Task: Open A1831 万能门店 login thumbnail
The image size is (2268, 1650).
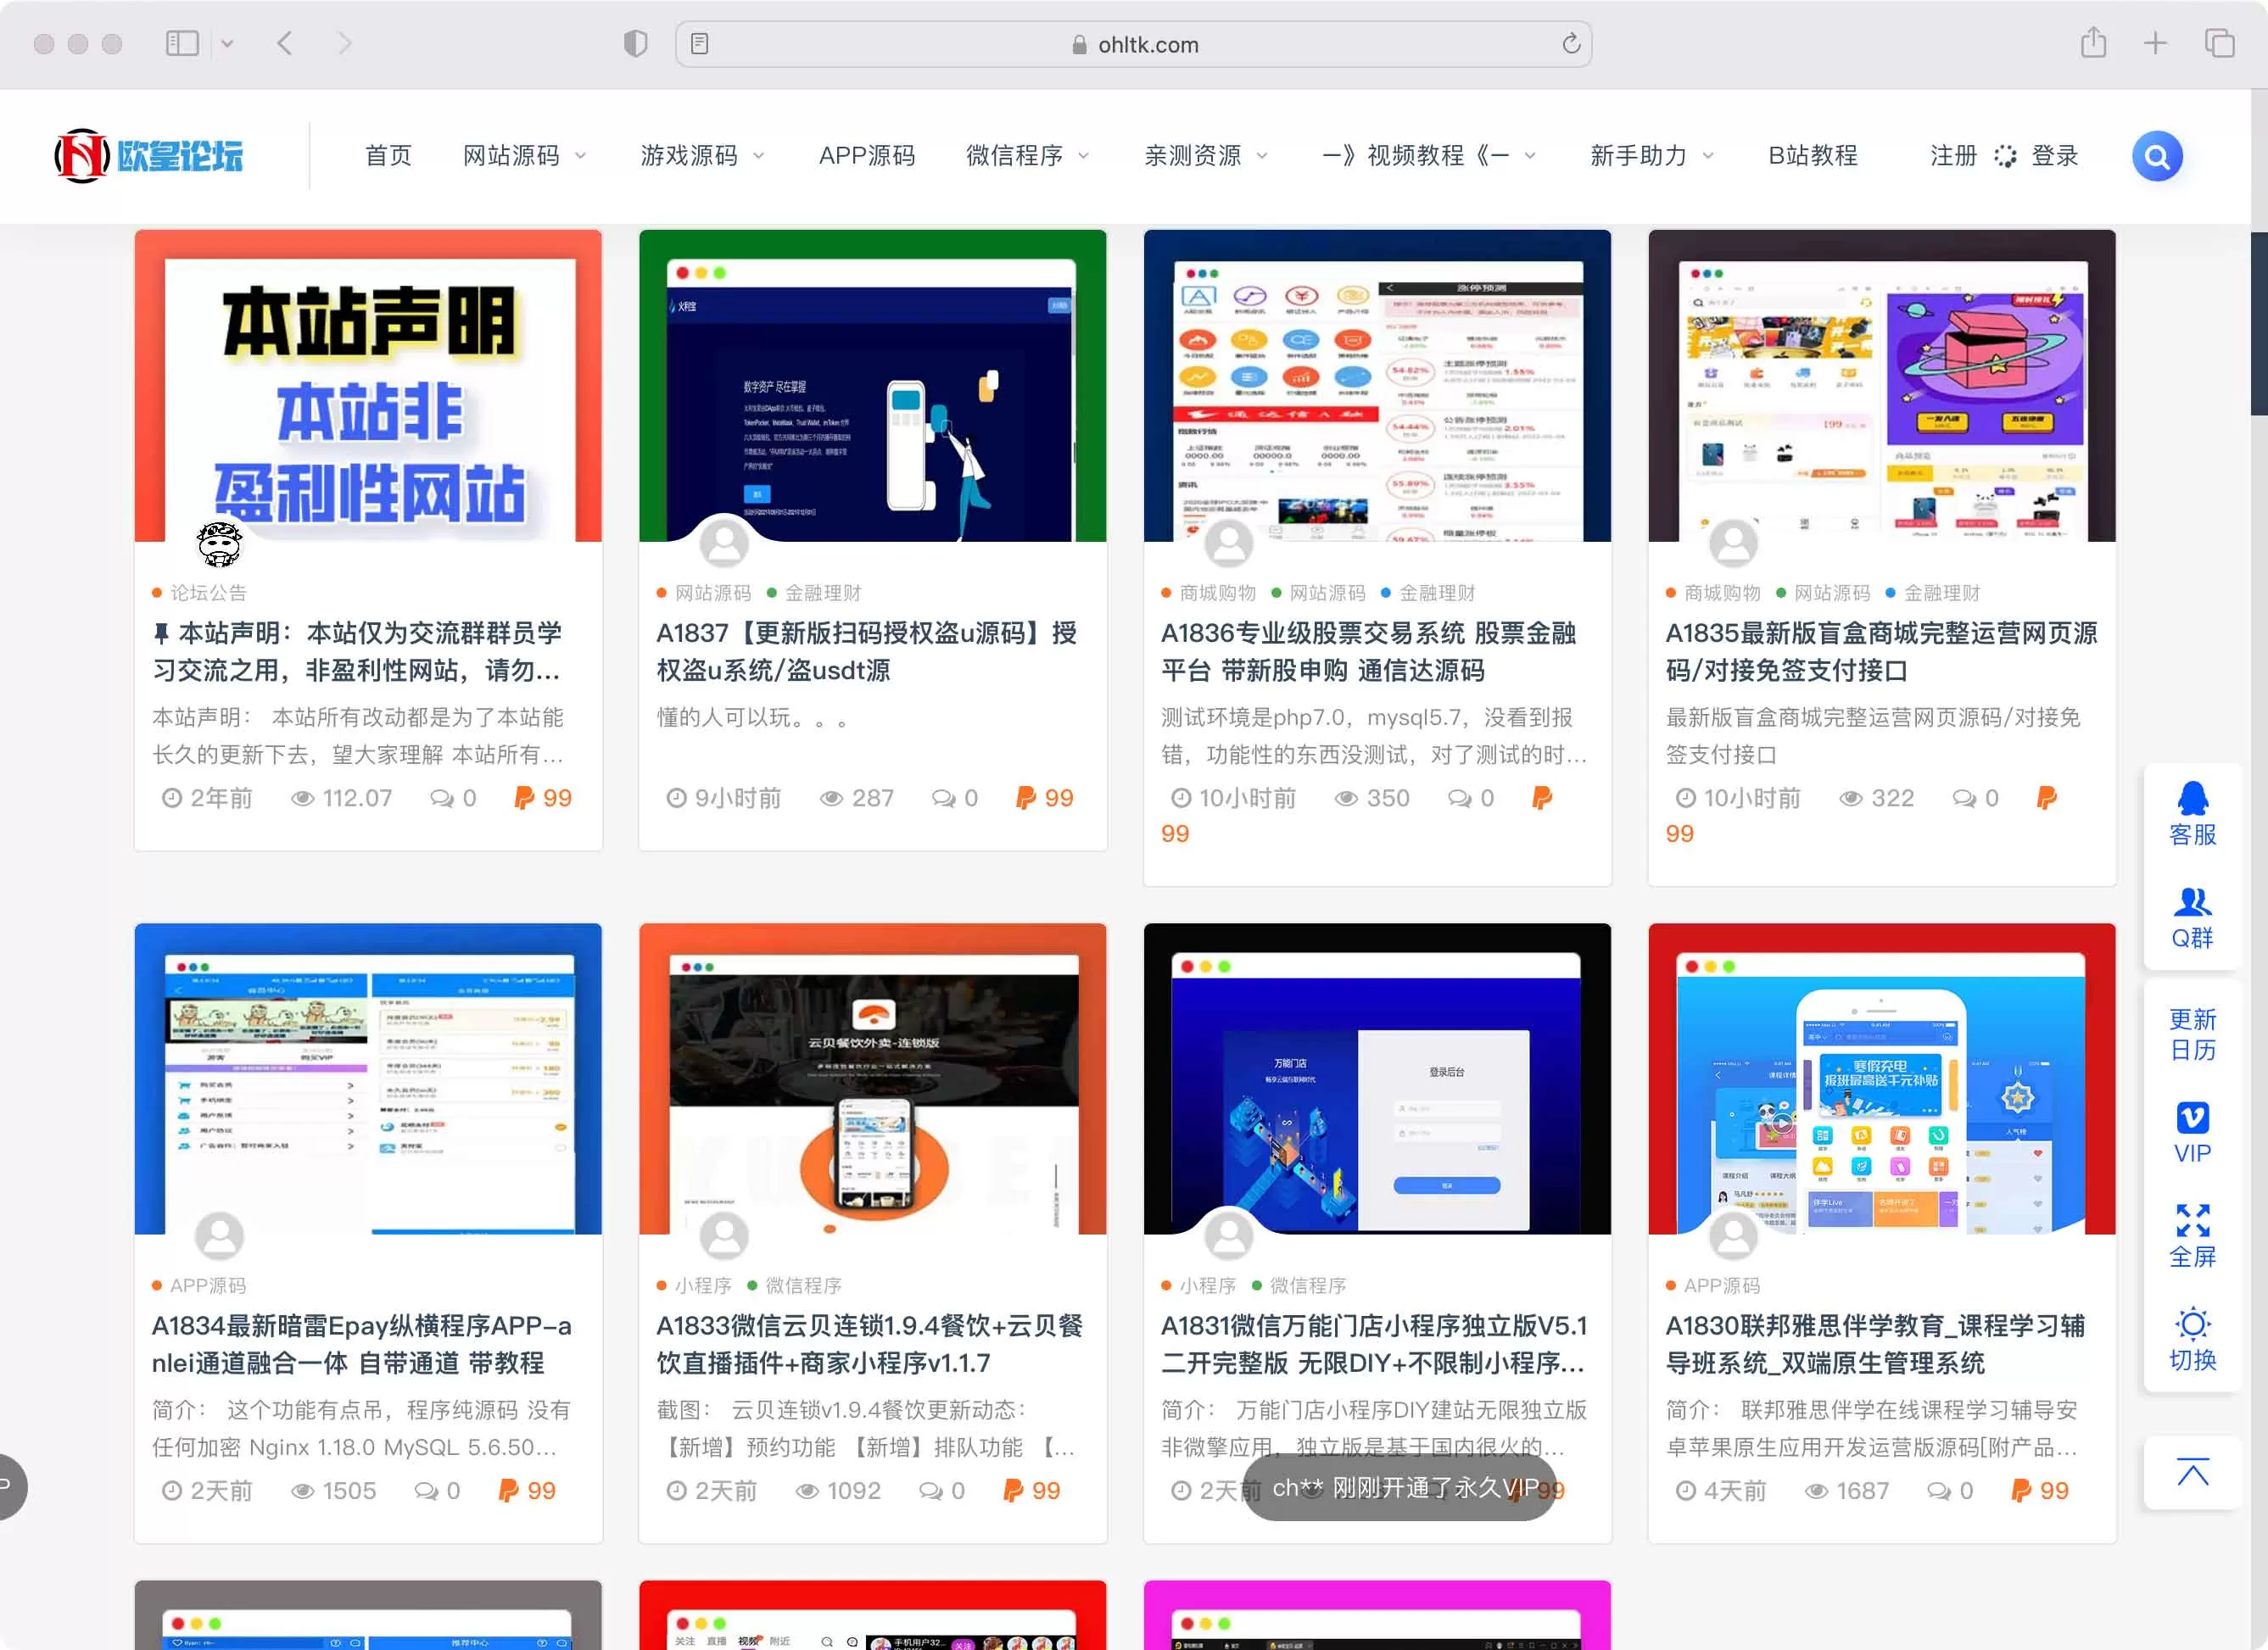Action: pyautogui.click(x=1377, y=1079)
